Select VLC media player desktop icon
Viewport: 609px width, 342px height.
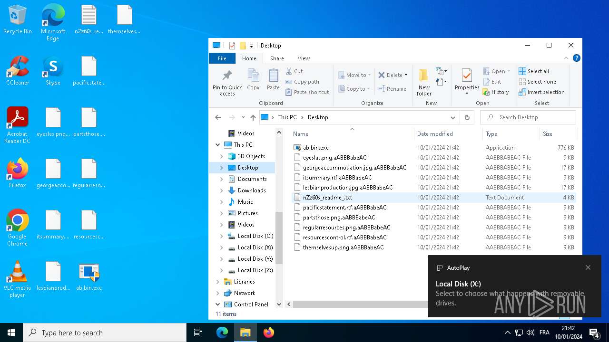click(18, 279)
